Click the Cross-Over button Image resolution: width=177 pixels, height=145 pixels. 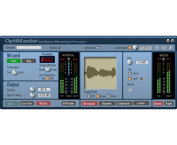click(27, 103)
